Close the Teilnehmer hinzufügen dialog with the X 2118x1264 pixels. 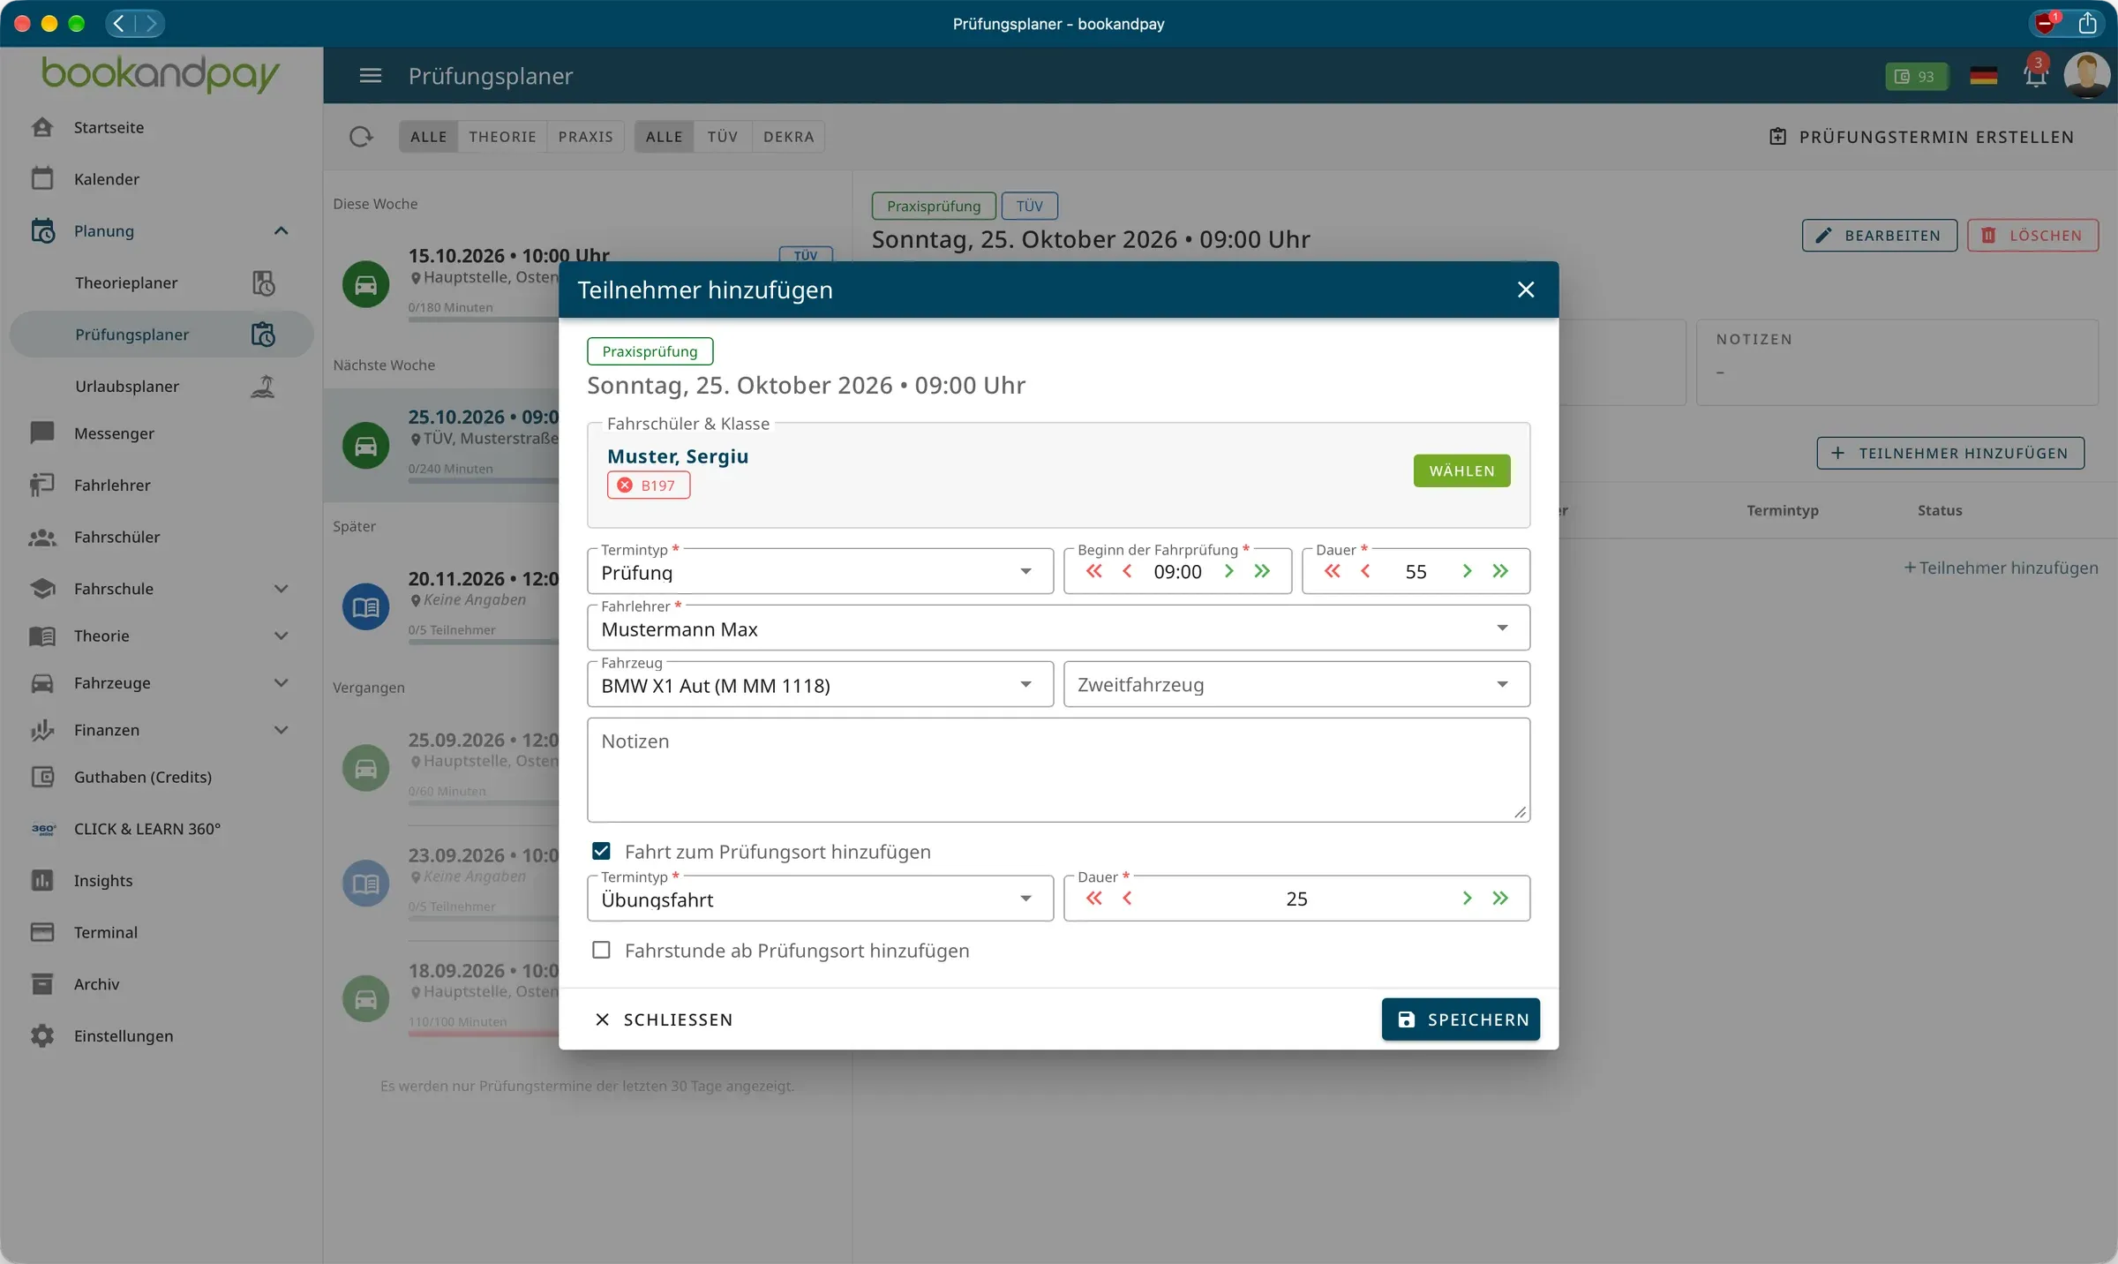[1526, 290]
